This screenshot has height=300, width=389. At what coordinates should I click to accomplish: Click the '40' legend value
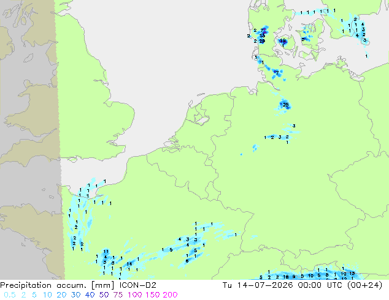point(90,295)
